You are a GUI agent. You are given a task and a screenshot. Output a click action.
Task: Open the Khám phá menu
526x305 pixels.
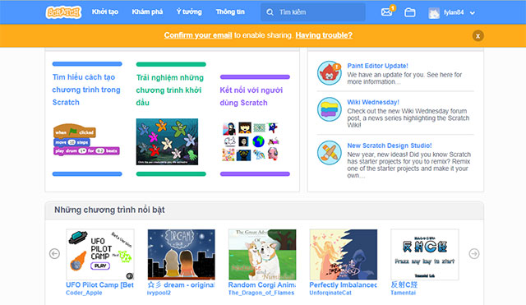coord(147,12)
